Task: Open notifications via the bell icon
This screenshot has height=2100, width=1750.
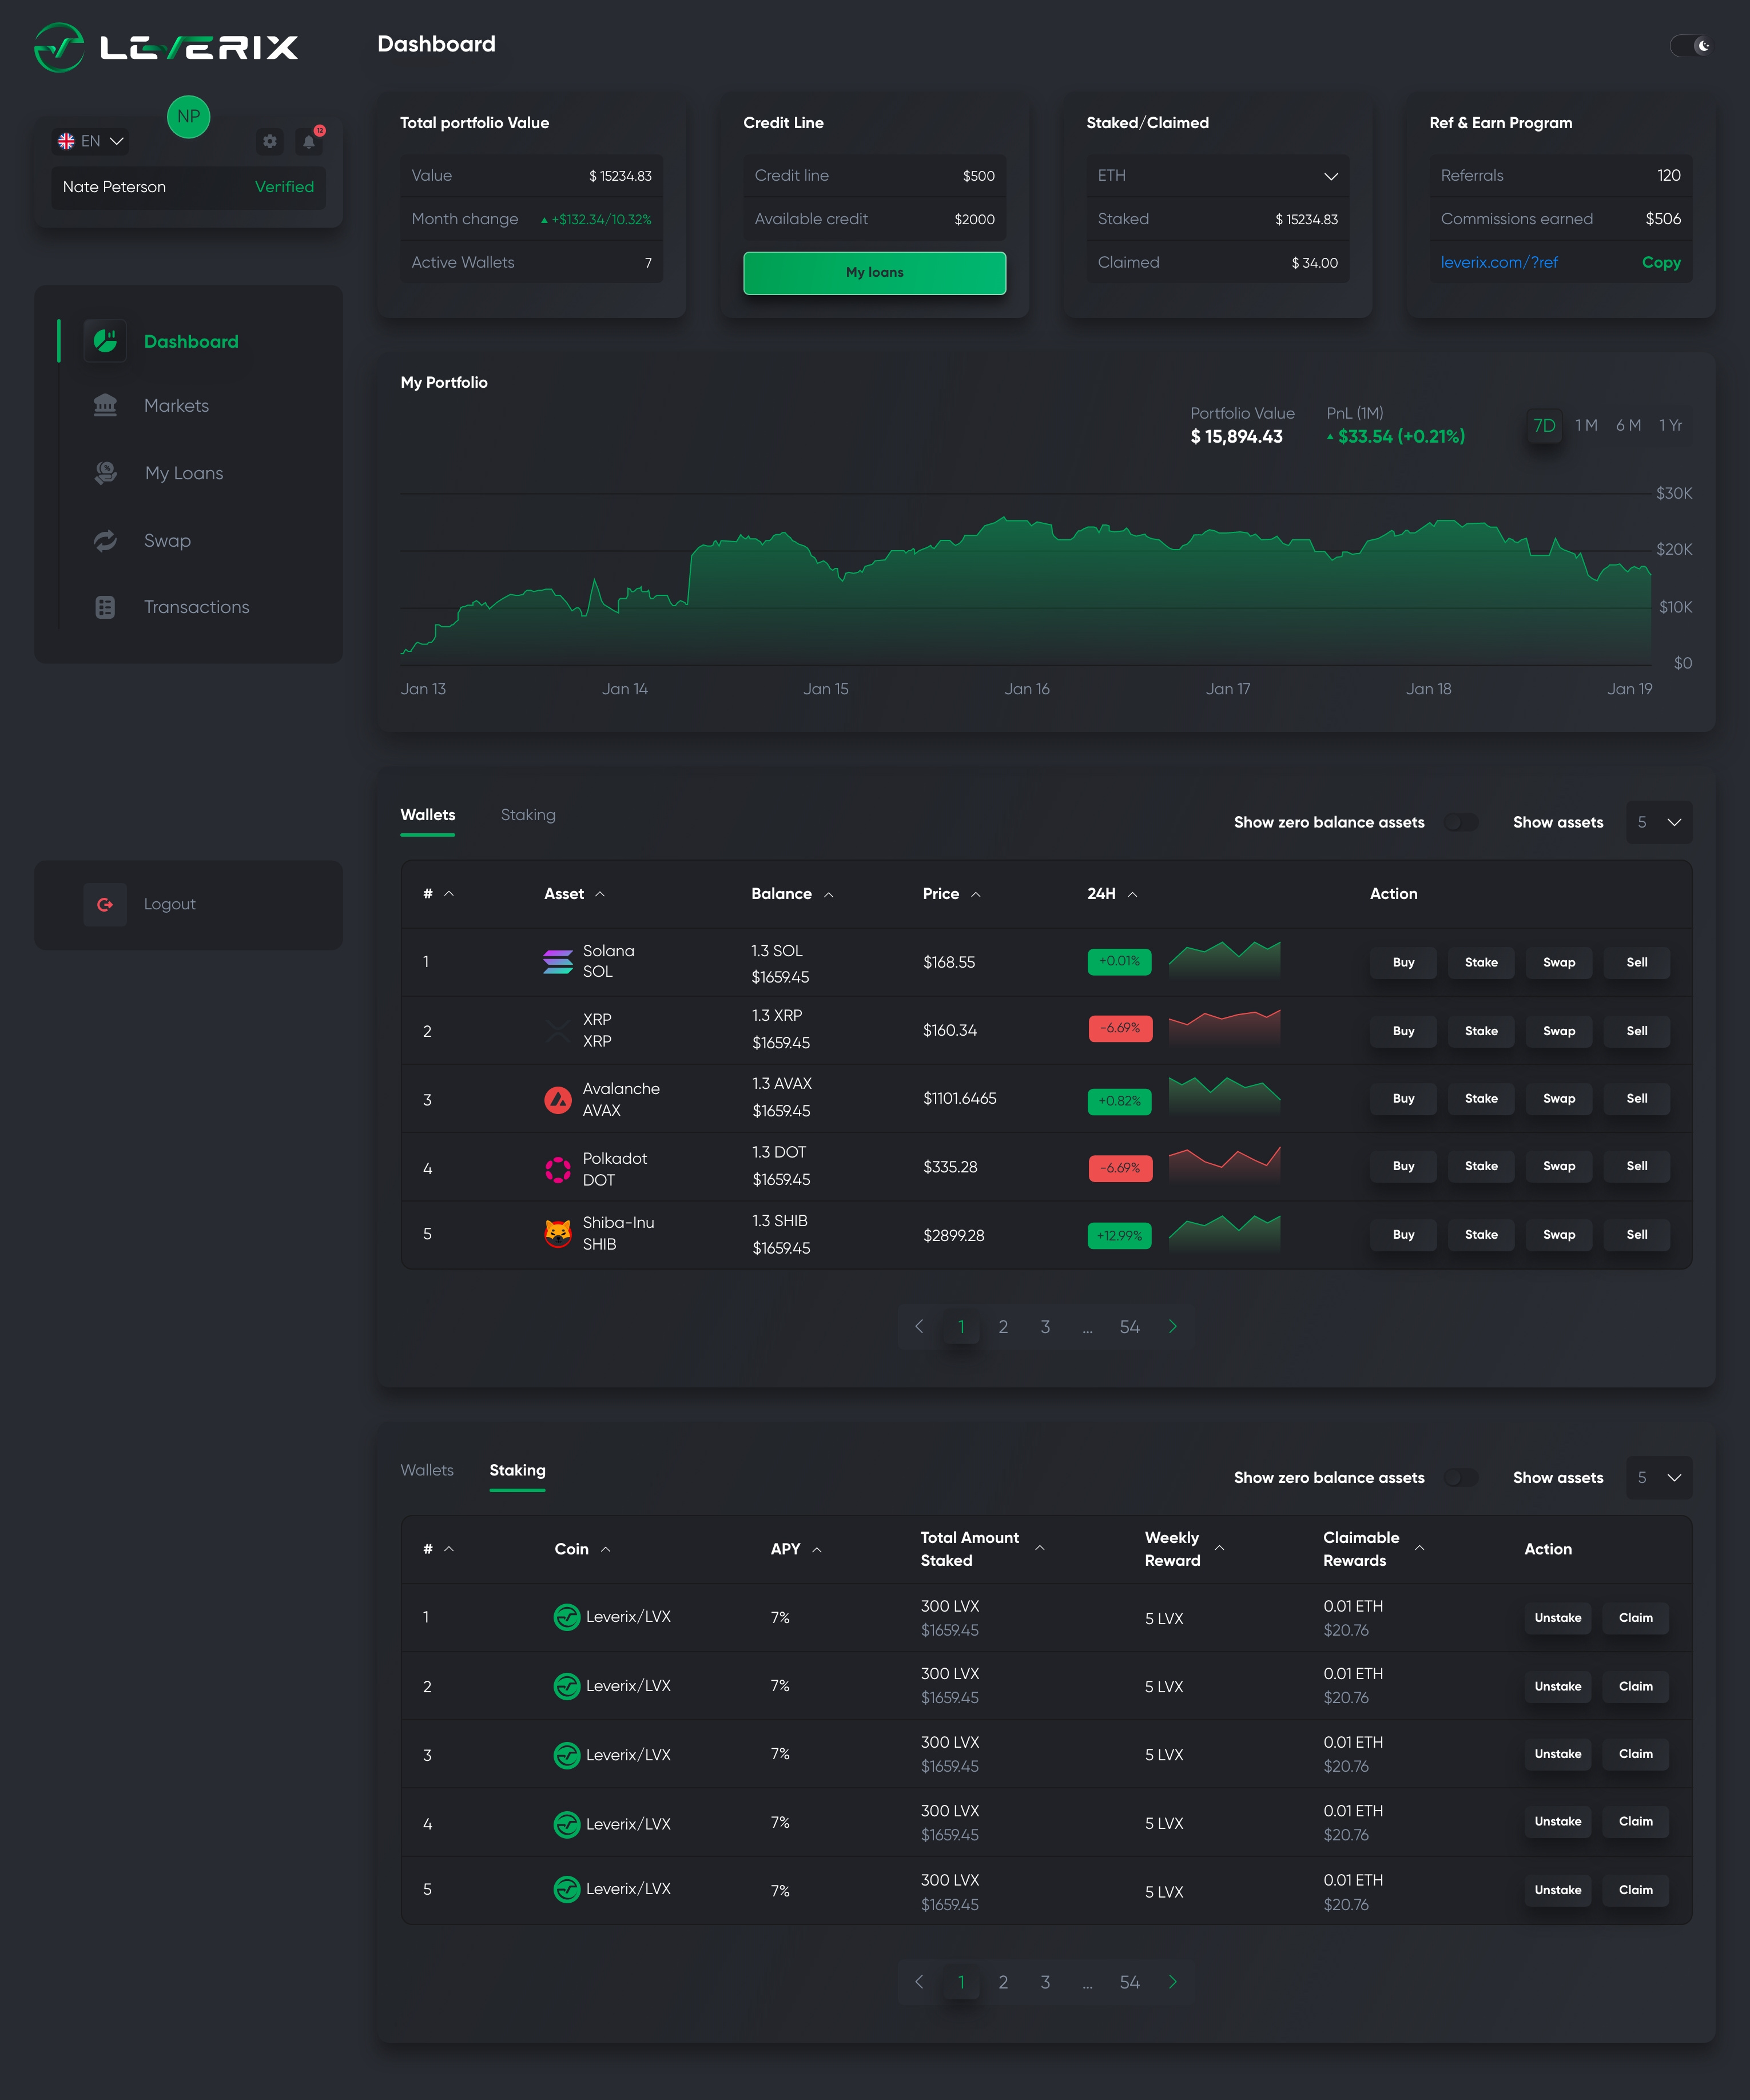Action: pos(309,141)
